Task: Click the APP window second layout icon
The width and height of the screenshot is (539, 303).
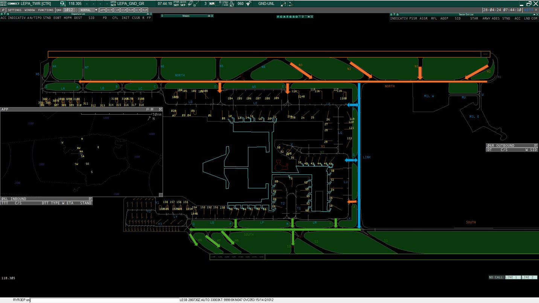Action: [x=152, y=109]
